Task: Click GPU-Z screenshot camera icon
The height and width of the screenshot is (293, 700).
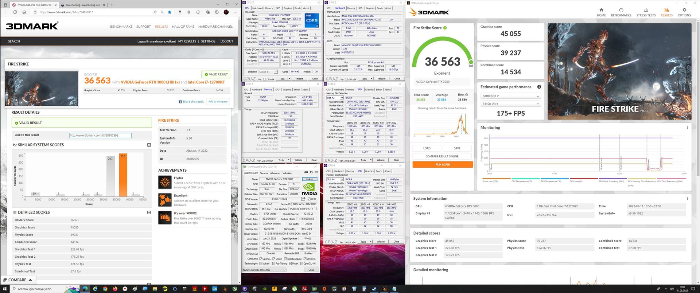Action: (x=306, y=172)
